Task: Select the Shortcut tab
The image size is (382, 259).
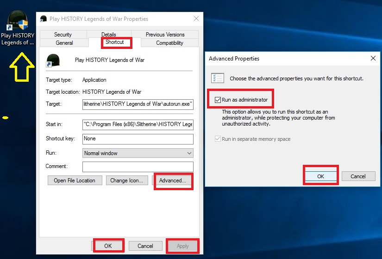Action: pyautogui.click(x=115, y=42)
